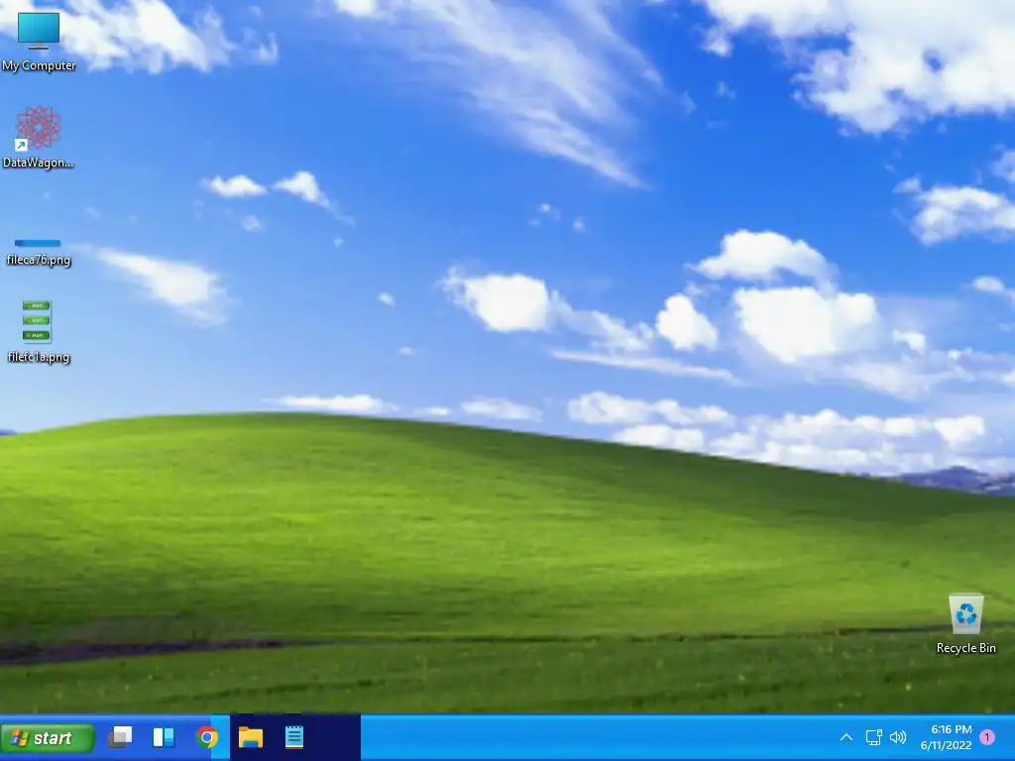Open the Recycle Bin icon
The width and height of the screenshot is (1015, 761).
click(965, 613)
